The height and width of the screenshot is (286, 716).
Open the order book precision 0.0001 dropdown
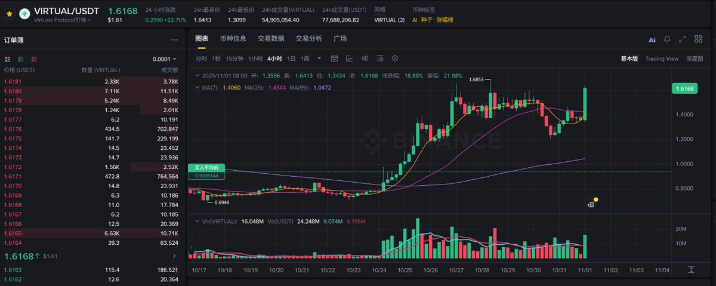click(164, 59)
